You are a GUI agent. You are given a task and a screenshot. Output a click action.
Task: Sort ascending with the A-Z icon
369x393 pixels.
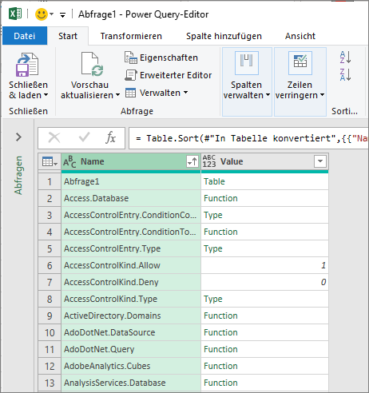pyautogui.click(x=345, y=58)
